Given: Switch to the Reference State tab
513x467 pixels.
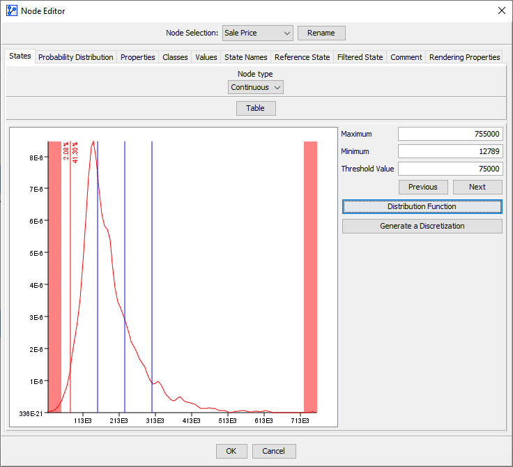Looking at the screenshot, I should 302,57.
